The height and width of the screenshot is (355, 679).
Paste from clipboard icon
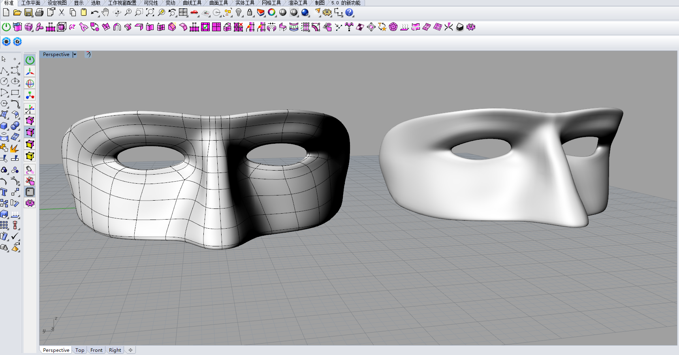[x=84, y=13]
